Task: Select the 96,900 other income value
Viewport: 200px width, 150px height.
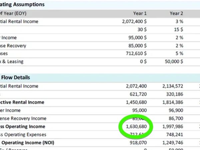Action: coord(176,110)
